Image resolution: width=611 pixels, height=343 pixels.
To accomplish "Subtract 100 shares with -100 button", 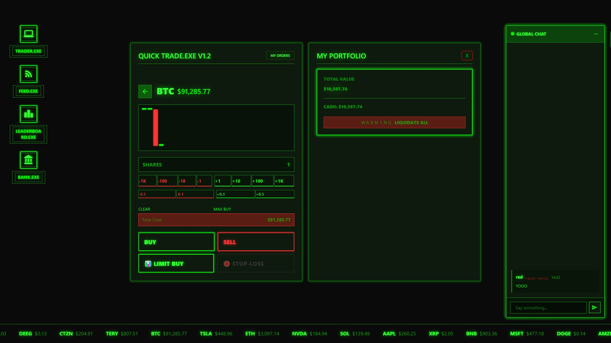I will pos(167,181).
